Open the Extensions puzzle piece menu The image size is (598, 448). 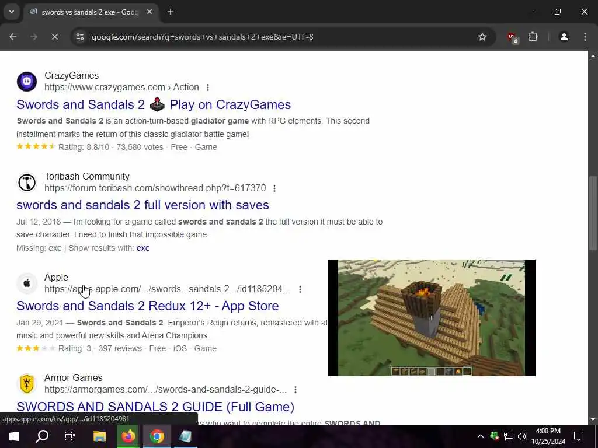click(x=533, y=37)
